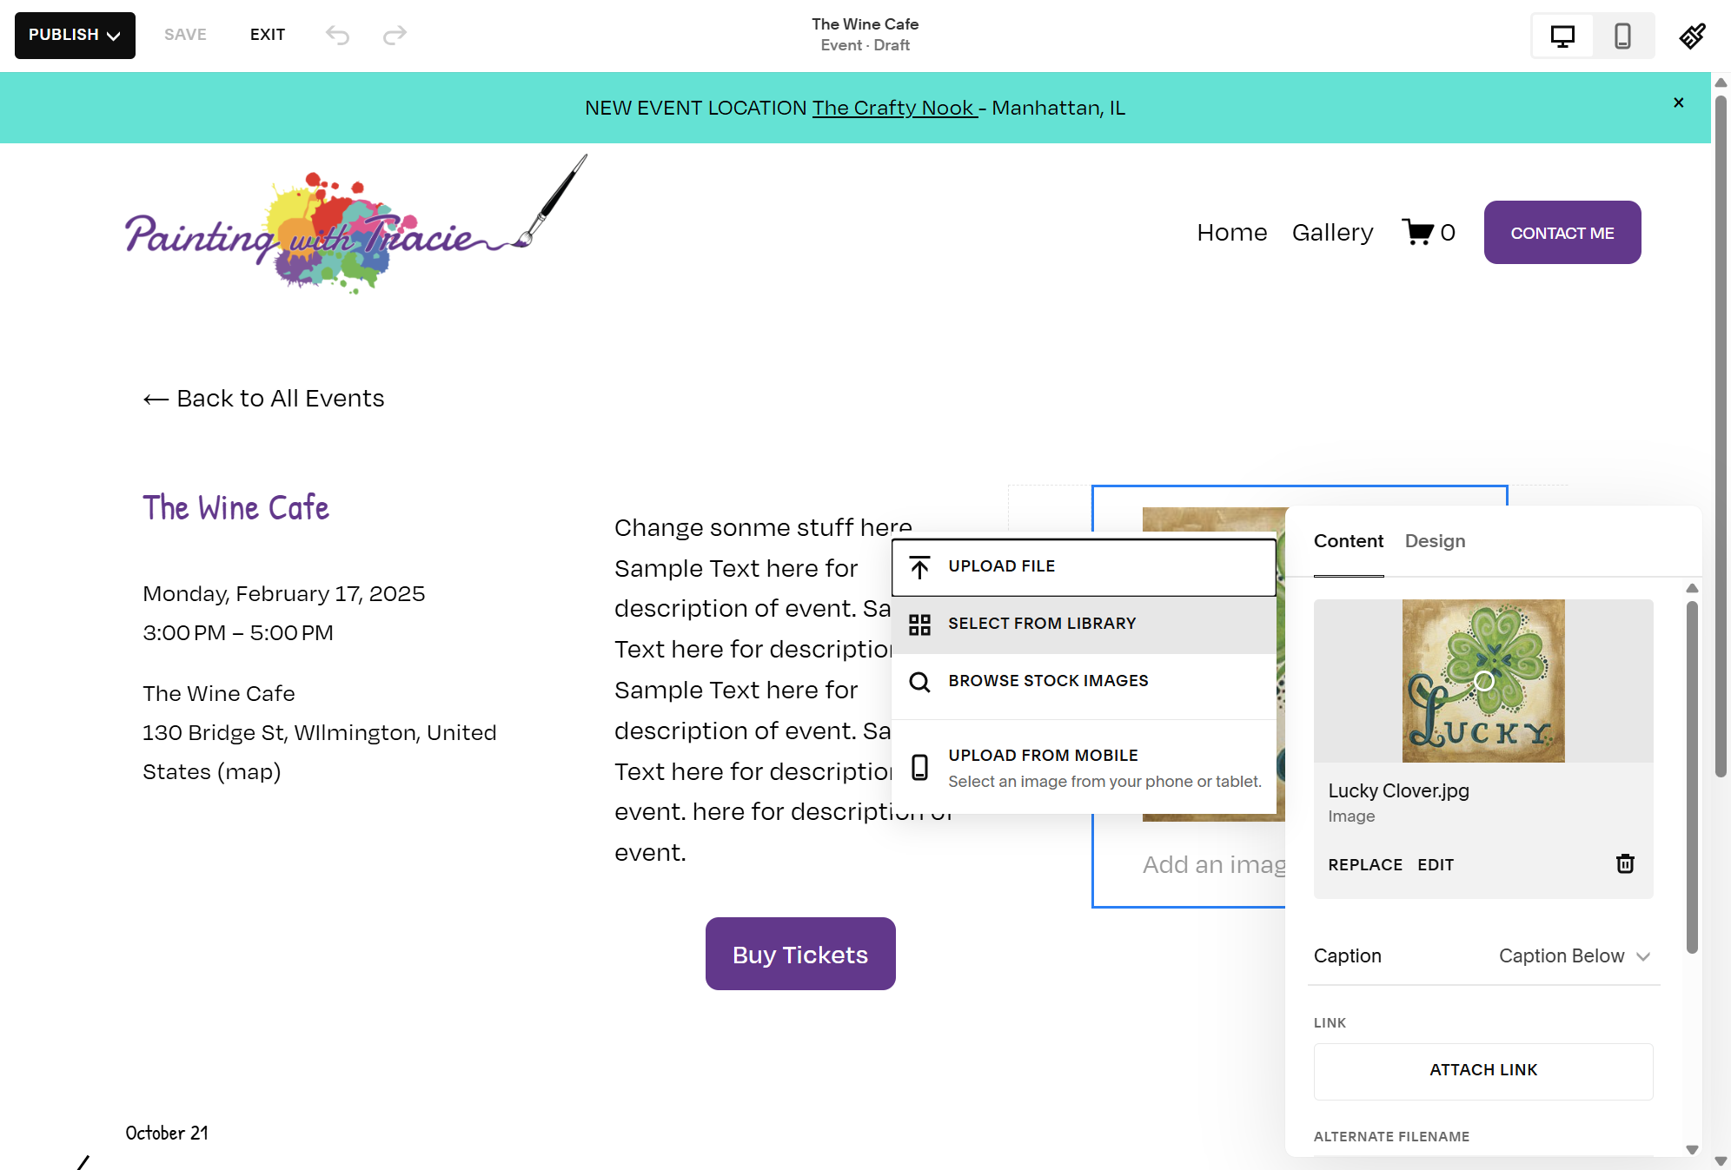Click the Attach Link button

1483,1070
